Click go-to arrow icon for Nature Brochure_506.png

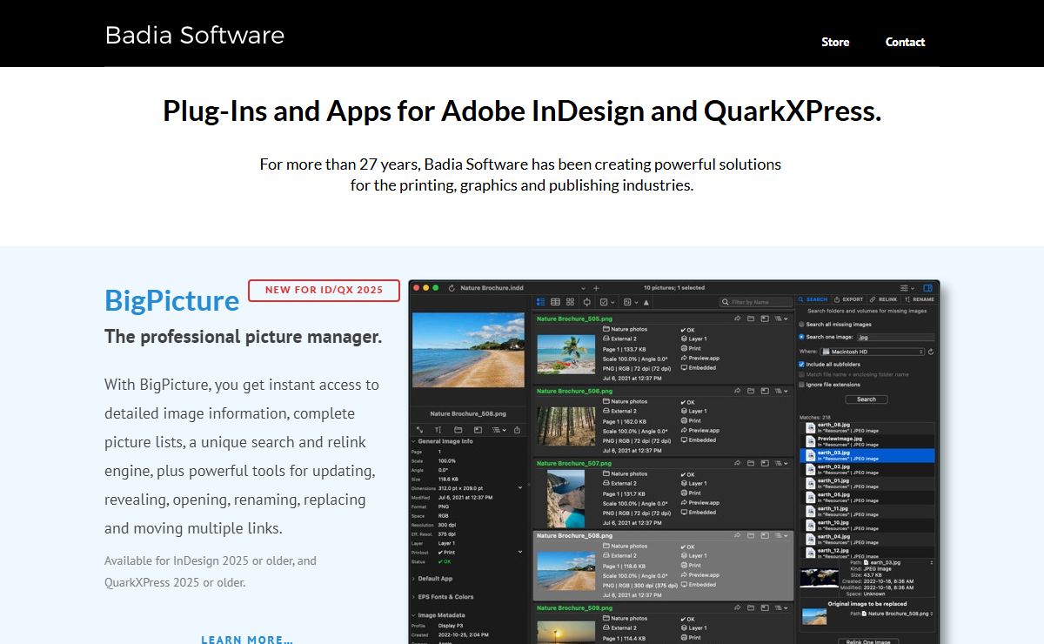pos(738,391)
